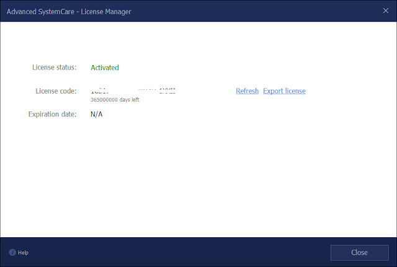Click the License status label
Viewport: 397px width, 267px height.
pos(54,68)
